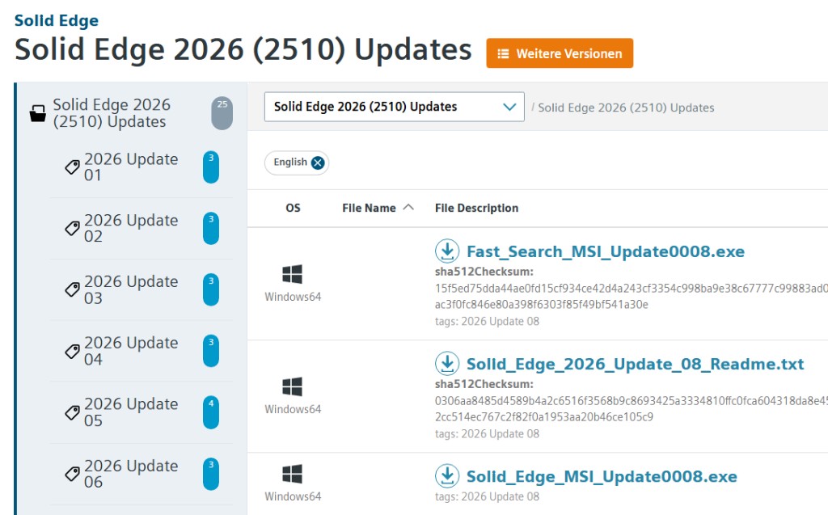Click the Windows logo in the Readme.txt row
The height and width of the screenshot is (515, 828).
click(x=293, y=387)
